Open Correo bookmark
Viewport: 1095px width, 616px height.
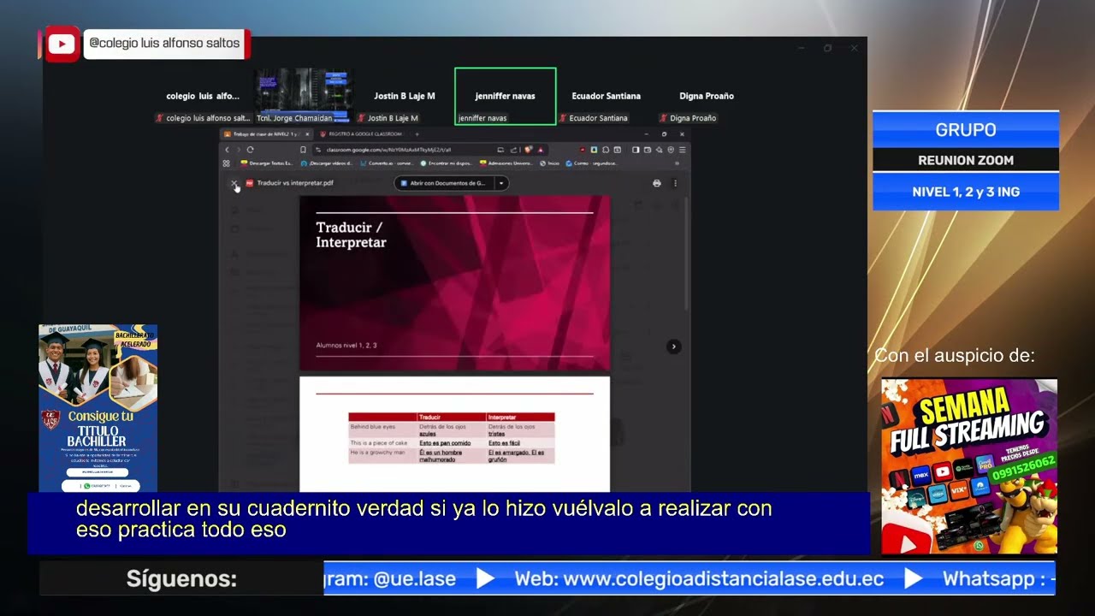pyautogui.click(x=592, y=163)
